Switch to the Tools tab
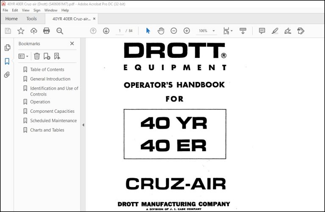Image resolution: width=325 pixels, height=212 pixels. click(x=31, y=19)
